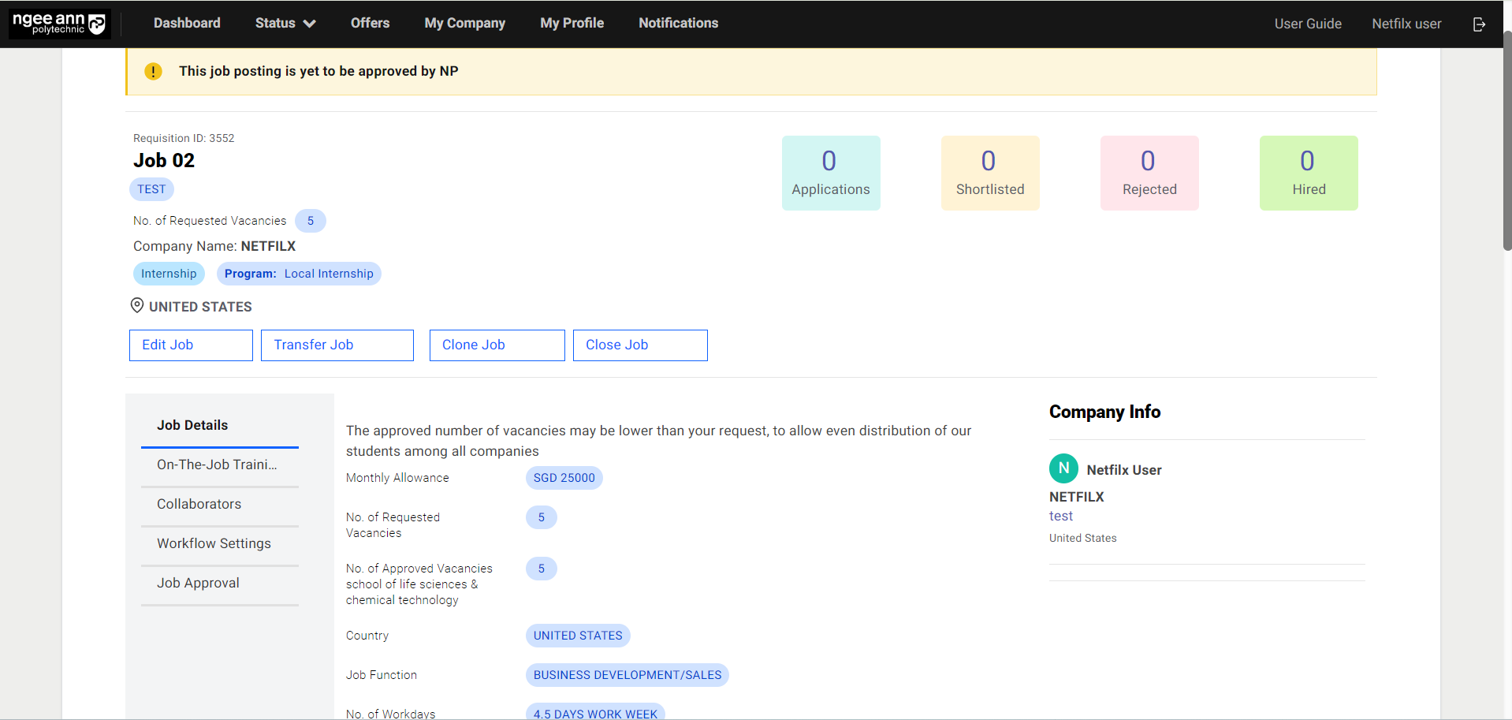Click the green N avatar icon
The image size is (1512, 720).
tap(1063, 468)
